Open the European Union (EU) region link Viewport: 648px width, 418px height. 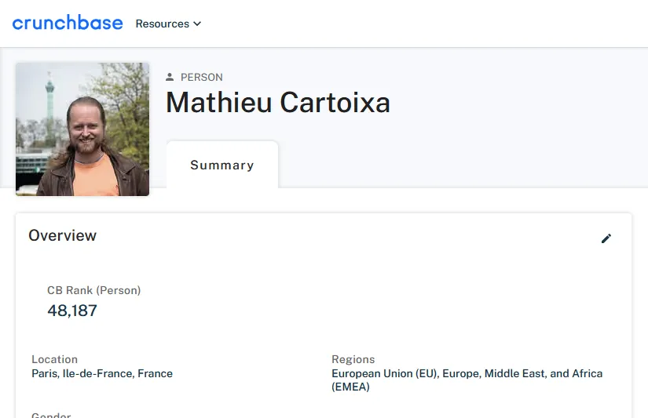click(385, 373)
